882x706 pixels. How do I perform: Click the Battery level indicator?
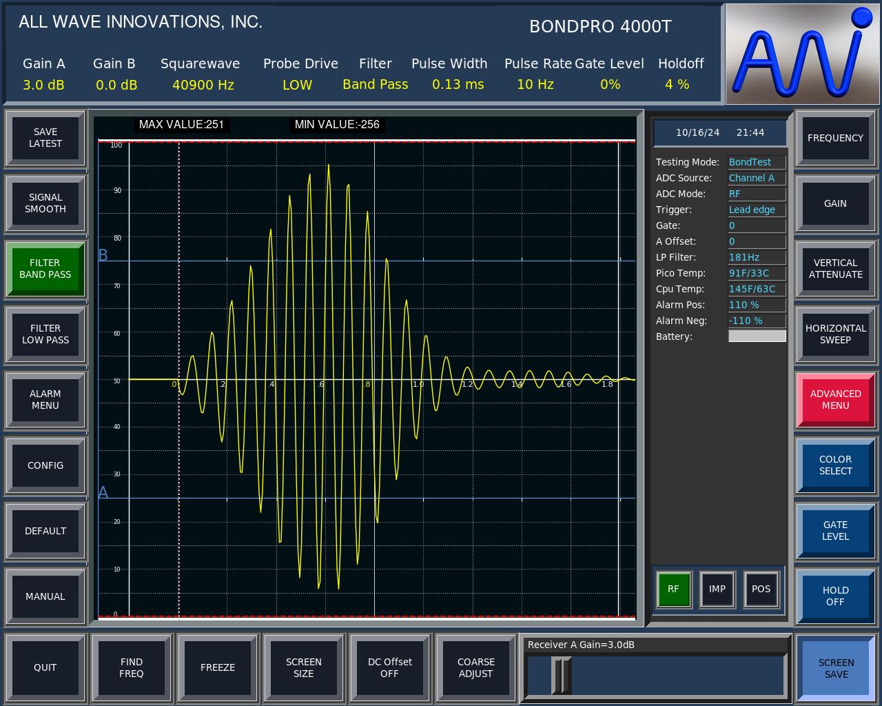(x=757, y=336)
